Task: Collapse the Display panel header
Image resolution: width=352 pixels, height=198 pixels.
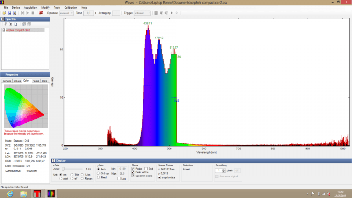Action: (54, 161)
